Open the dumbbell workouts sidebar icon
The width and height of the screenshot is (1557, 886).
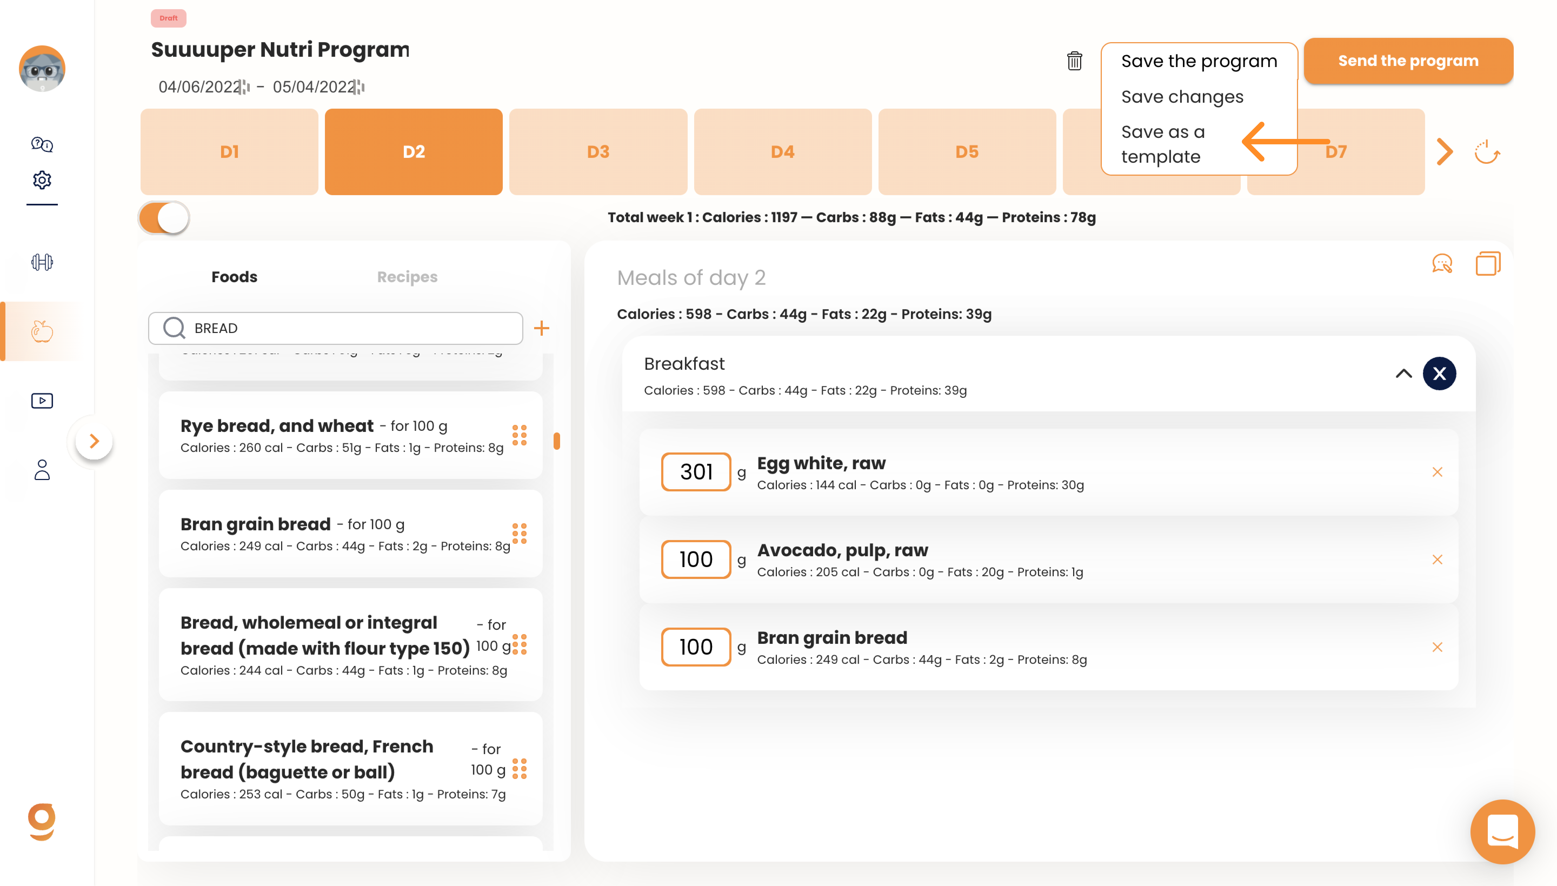[x=42, y=262]
